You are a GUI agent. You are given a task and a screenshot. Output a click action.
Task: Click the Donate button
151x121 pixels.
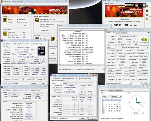click(128, 5)
